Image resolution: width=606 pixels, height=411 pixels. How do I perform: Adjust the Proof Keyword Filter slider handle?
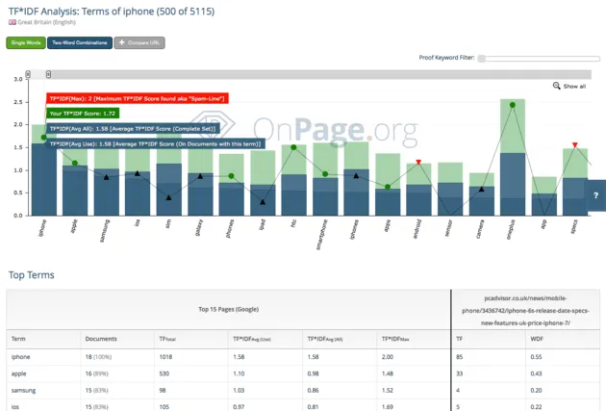click(x=482, y=59)
